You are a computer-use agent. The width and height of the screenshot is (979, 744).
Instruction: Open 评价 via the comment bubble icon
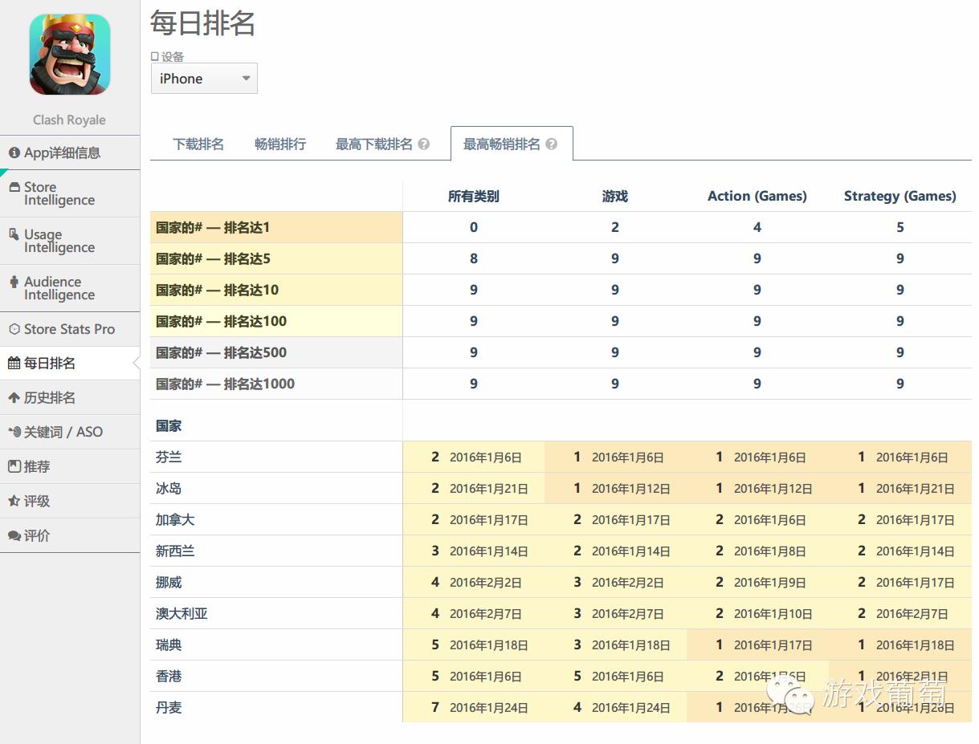(14, 535)
